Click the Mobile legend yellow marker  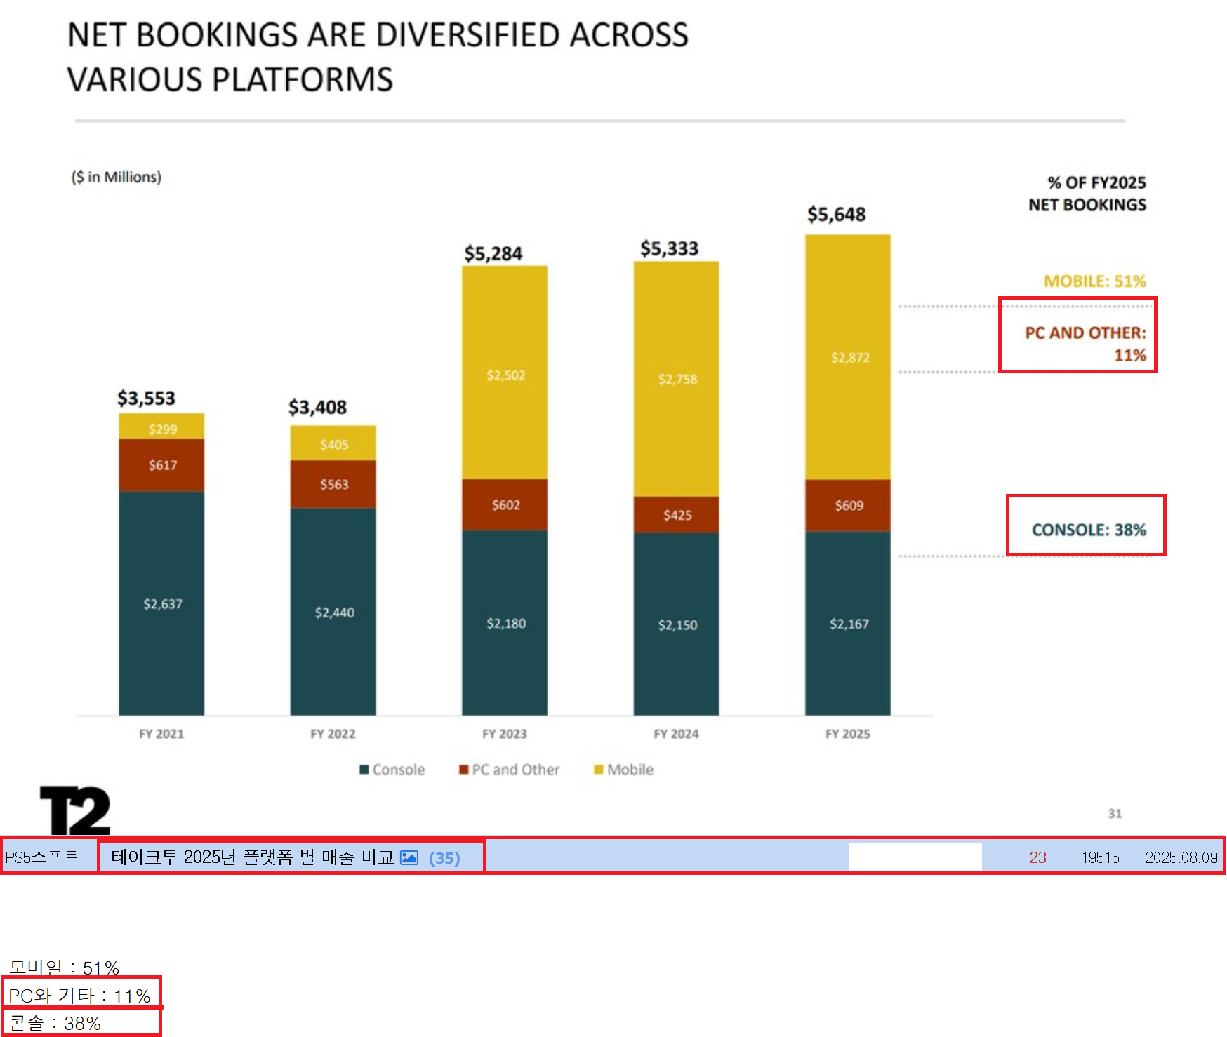tap(598, 770)
